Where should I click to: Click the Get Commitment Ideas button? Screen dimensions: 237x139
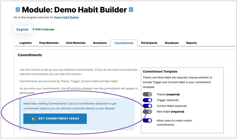click(55, 119)
